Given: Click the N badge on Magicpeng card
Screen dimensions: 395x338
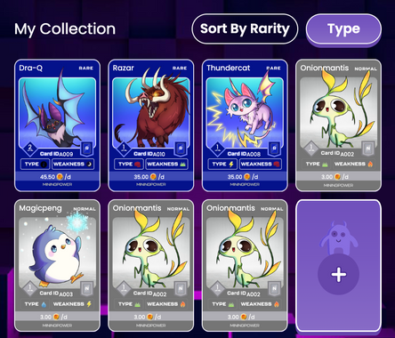Looking at the screenshot, I should coord(87,288).
